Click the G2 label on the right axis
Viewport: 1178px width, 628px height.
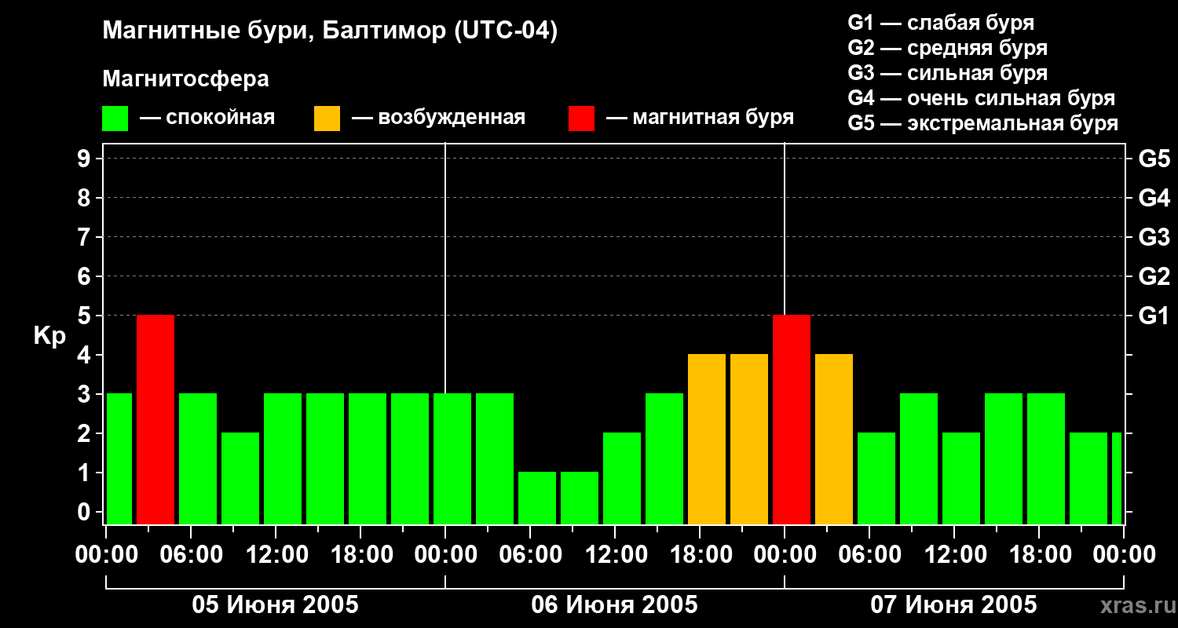(x=1154, y=277)
